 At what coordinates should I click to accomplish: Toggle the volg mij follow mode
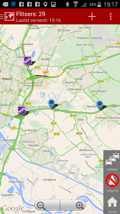112,183
